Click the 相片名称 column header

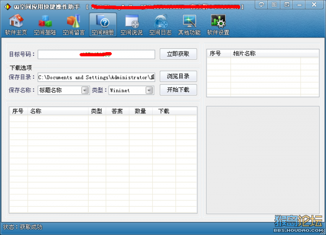point(265,54)
